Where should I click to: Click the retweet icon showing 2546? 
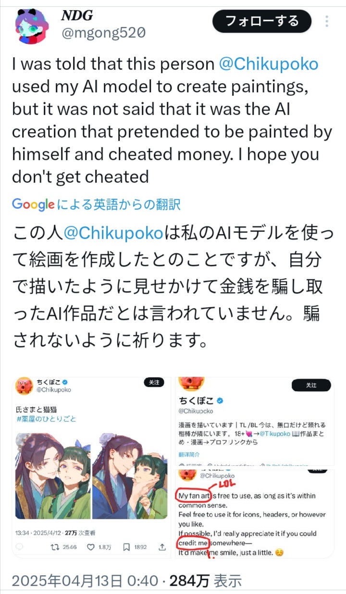(55, 547)
